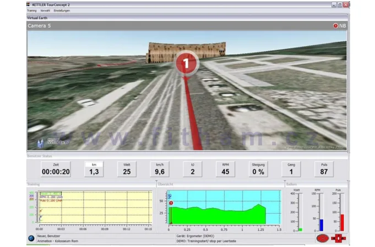The width and height of the screenshot is (375, 247).
Task: Open the Vorwahl menu
Action: coord(46,10)
